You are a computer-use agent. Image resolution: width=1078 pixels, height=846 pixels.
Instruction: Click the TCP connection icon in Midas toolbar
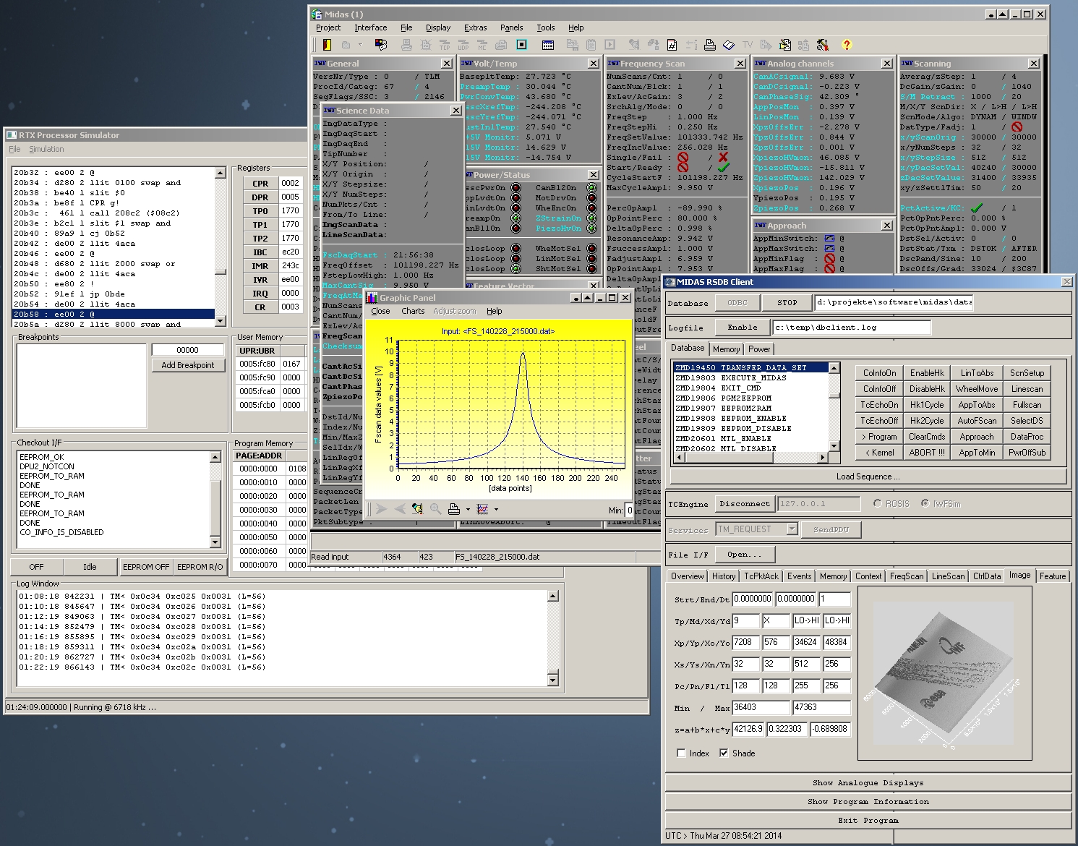tap(445, 45)
